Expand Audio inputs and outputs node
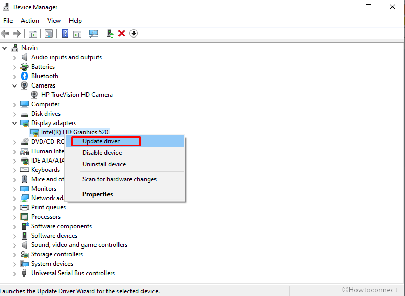 [15, 58]
